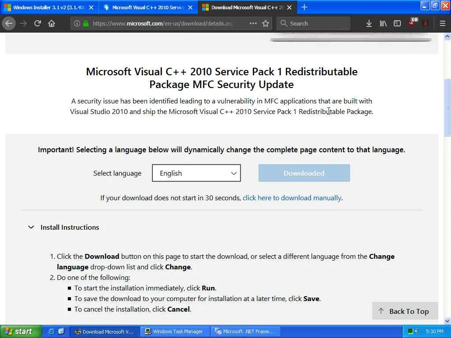Switch to Windows Task Manager taskbar button
Viewport: 451px width, 338px height.
click(x=175, y=332)
